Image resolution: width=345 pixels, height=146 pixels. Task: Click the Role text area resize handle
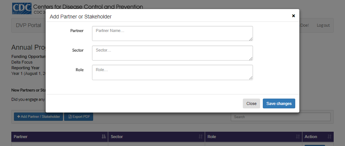click(251, 78)
